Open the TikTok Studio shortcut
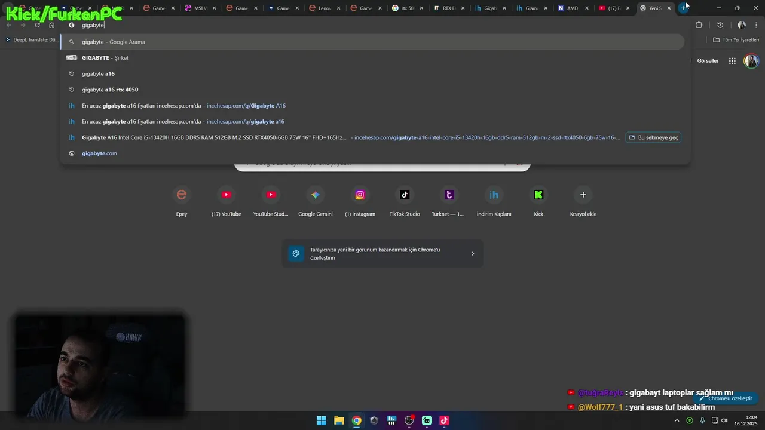 (405, 201)
